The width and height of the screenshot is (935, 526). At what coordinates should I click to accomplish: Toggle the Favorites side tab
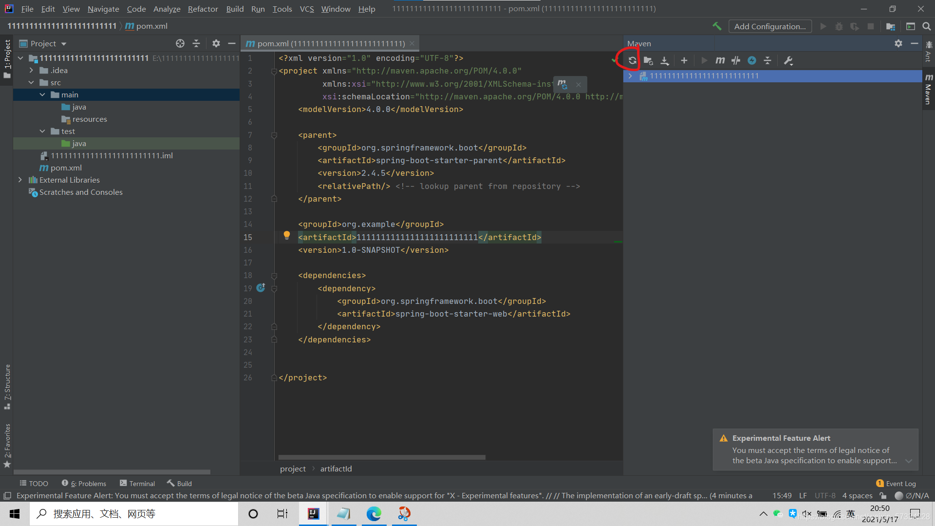coord(7,445)
